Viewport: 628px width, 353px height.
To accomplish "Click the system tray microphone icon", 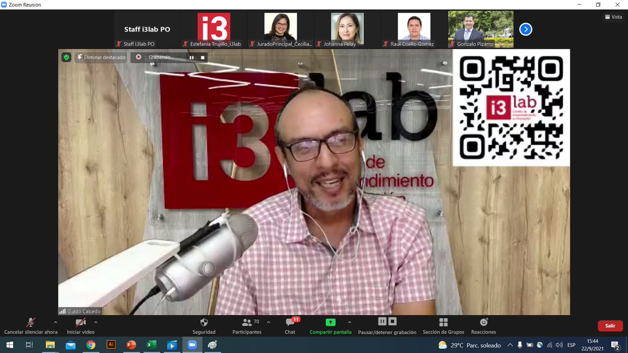I will [x=520, y=345].
